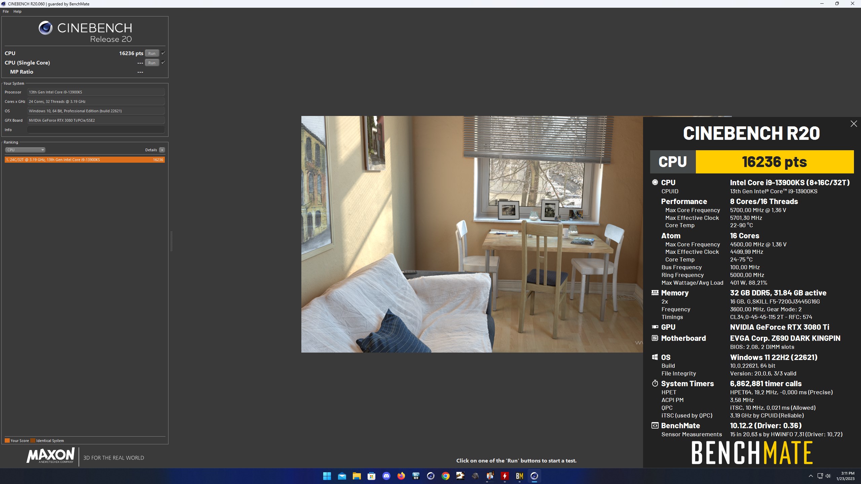Run the CPU (Single Core) test
The height and width of the screenshot is (484, 861).
(152, 63)
